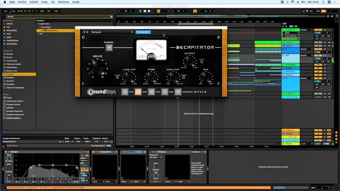This screenshot has height=191, width=340.
Task: Click the High Cut knob on Decapitator
Action: point(173,76)
